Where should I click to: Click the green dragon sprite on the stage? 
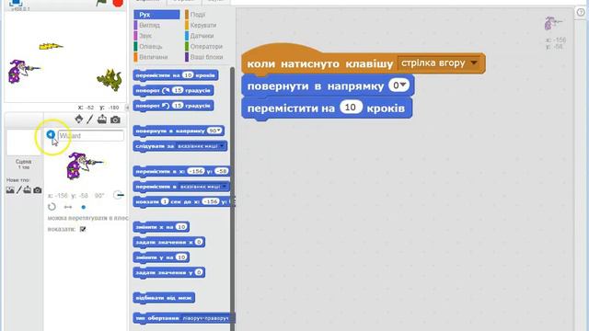(x=110, y=80)
